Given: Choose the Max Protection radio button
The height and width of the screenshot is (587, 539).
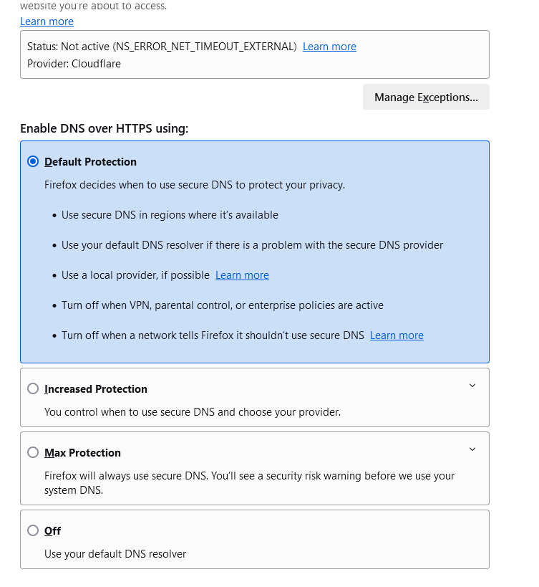Looking at the screenshot, I should [33, 453].
